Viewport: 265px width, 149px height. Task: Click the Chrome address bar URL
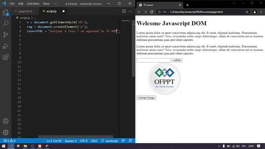(196, 12)
